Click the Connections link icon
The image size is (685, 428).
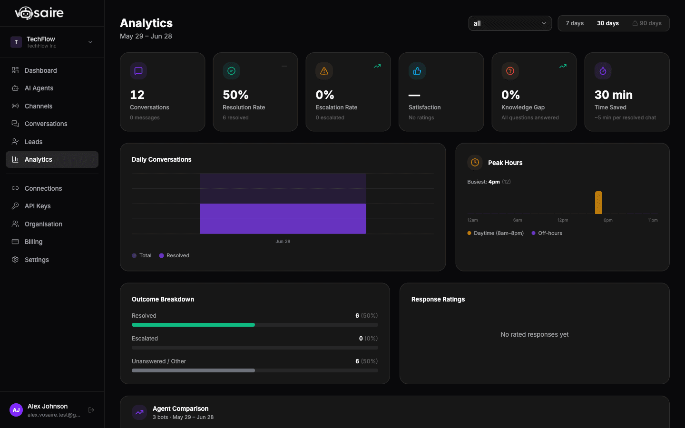pos(15,188)
